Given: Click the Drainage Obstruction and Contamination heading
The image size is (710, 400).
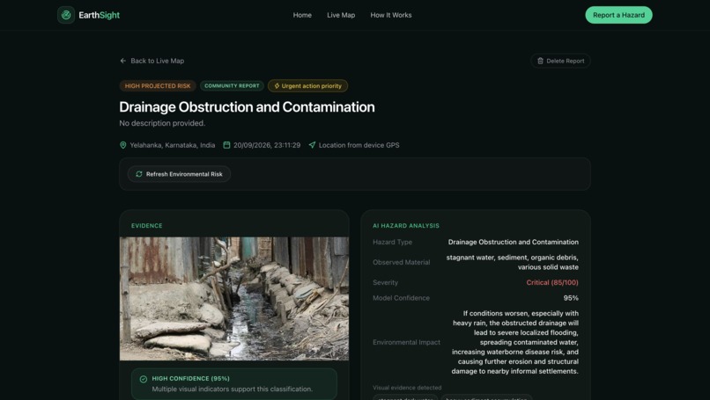Looking at the screenshot, I should pyautogui.click(x=247, y=107).
